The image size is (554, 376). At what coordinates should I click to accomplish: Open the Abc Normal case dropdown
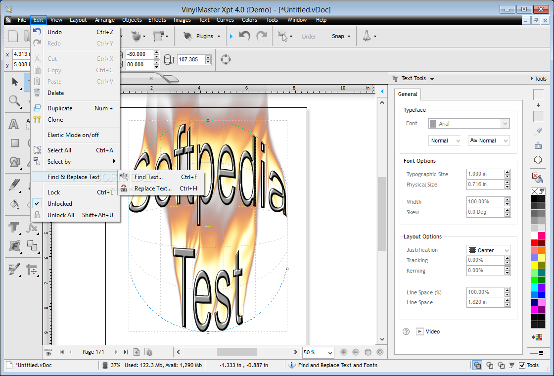pos(489,141)
